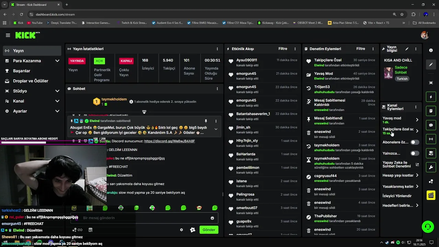Select Yayın in left sidebar

[32, 50]
